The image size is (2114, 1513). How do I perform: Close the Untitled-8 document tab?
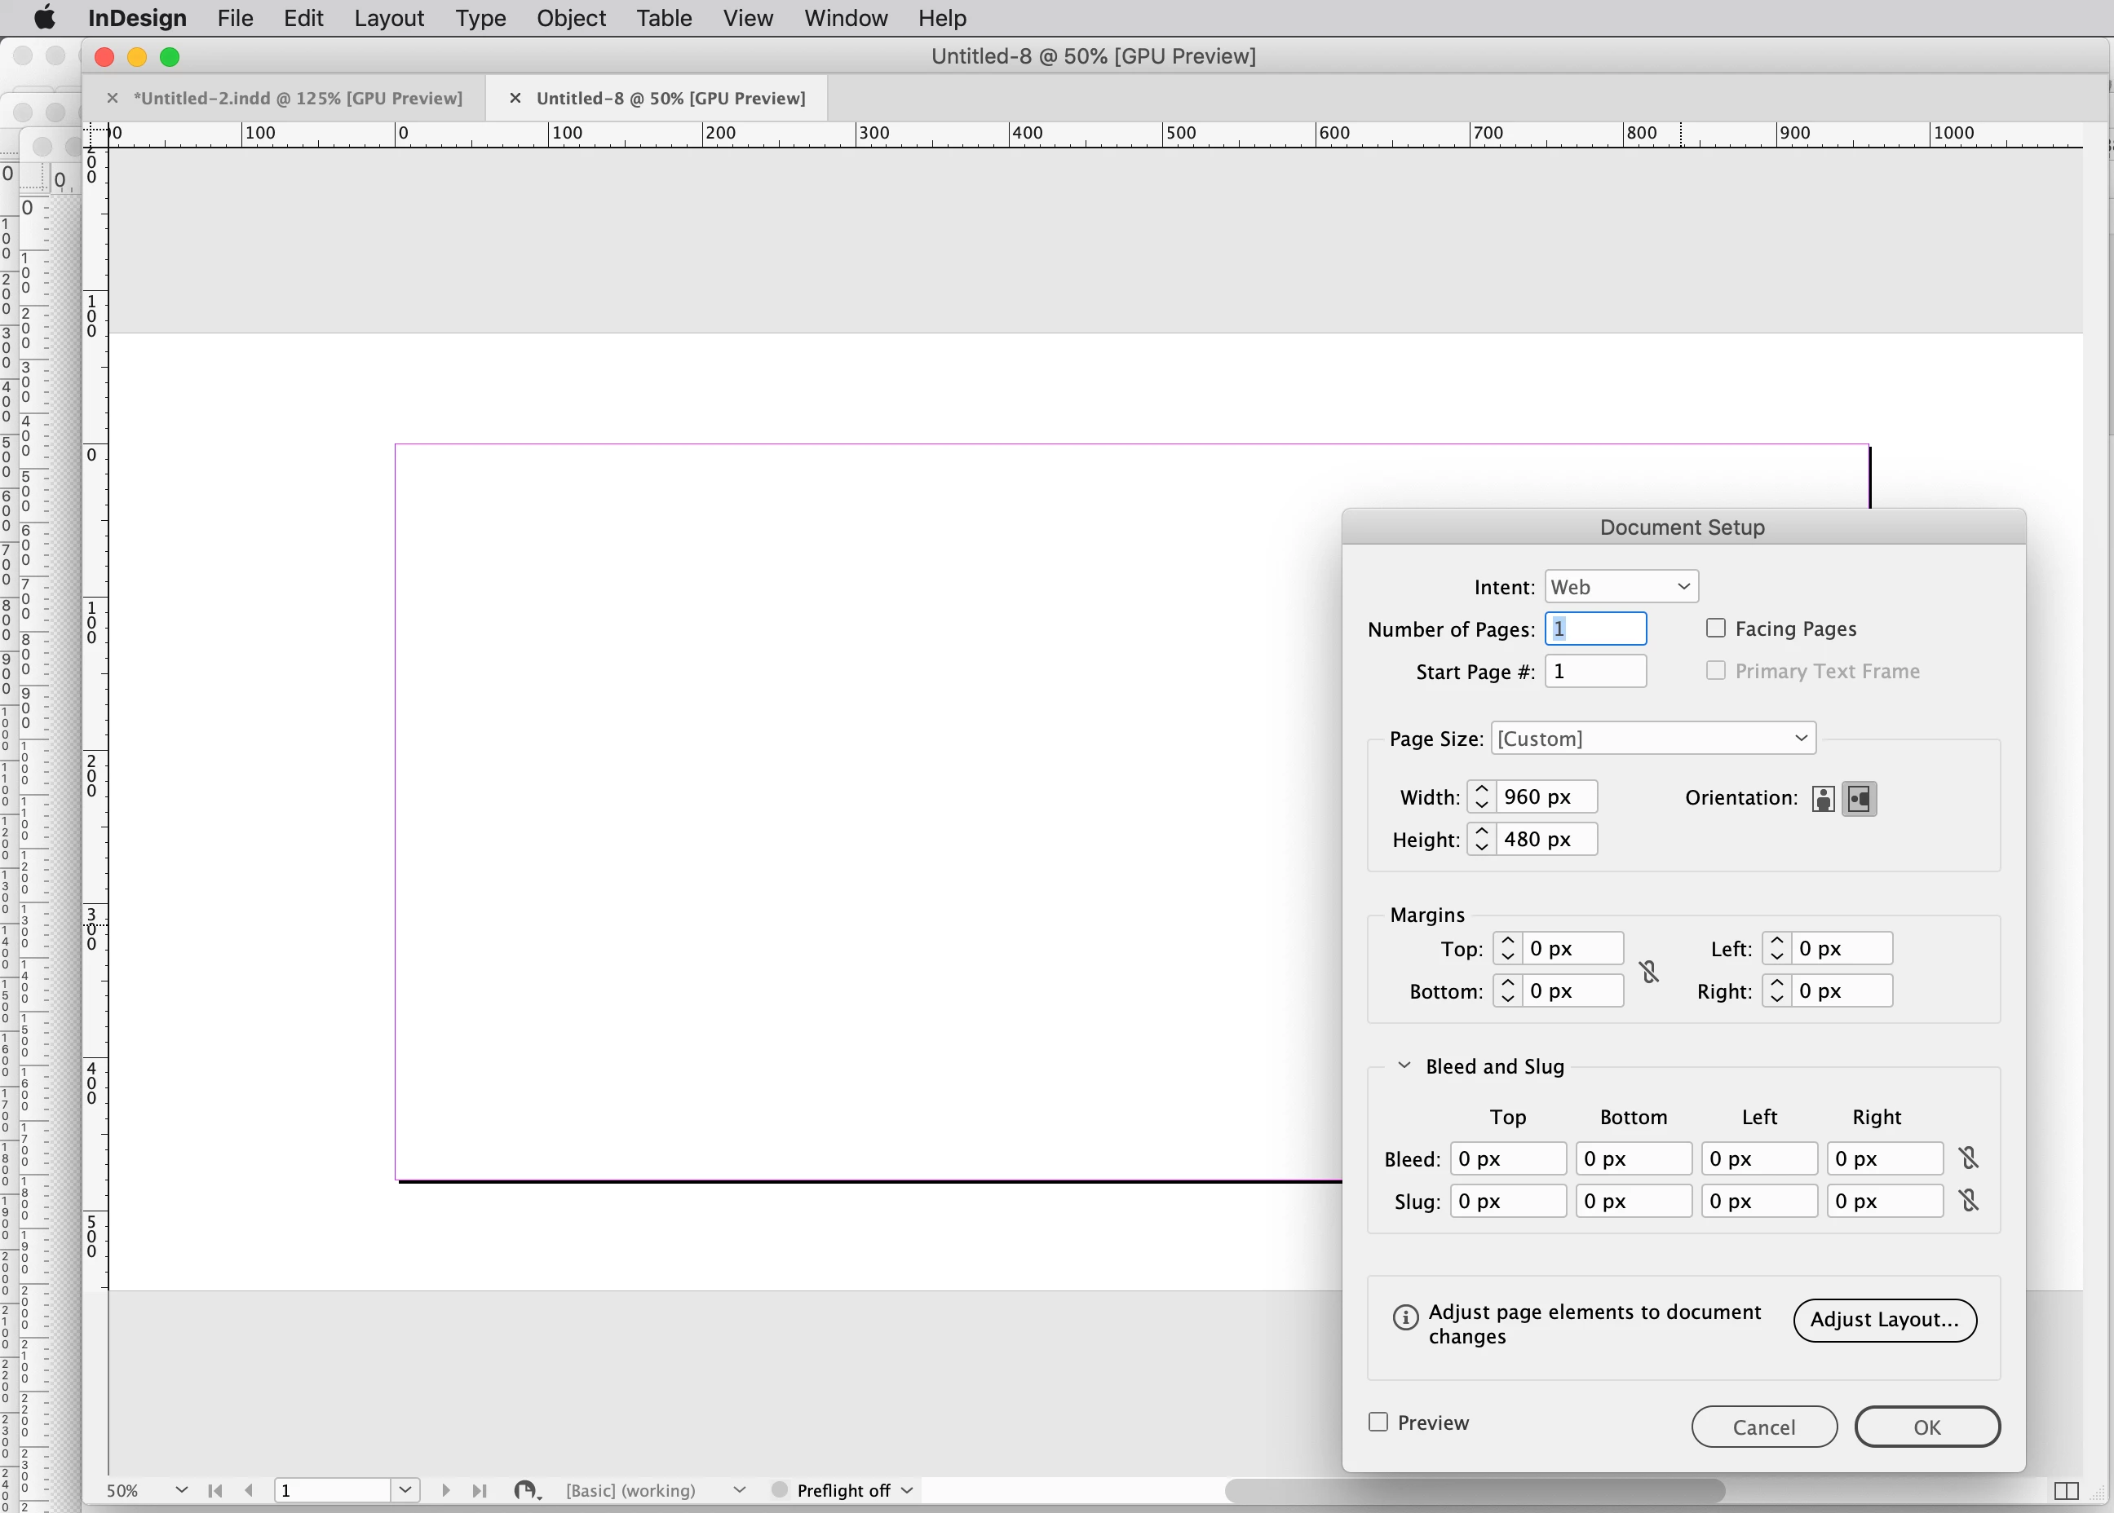[515, 98]
